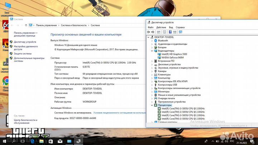Click the РУС input language indicator
The image size is (258, 145).
pos(232,141)
